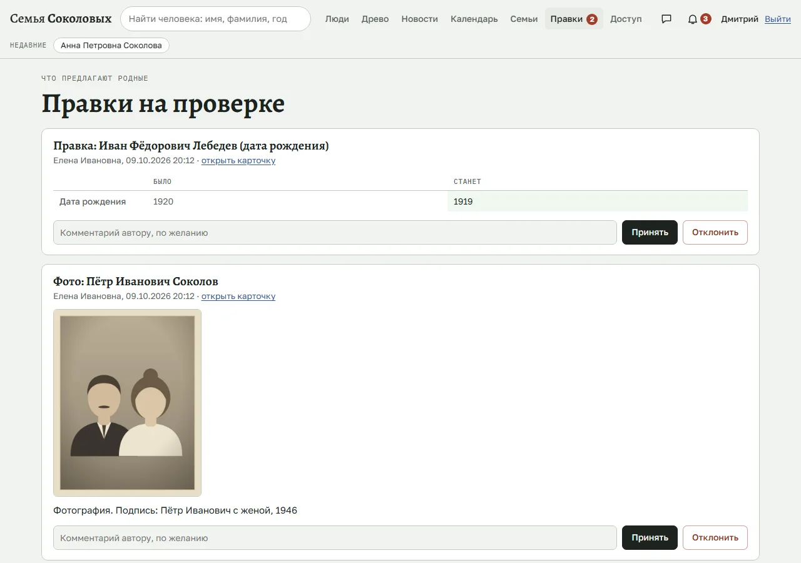Select the previous value 1920
This screenshot has height=563, width=801.
tap(163, 201)
